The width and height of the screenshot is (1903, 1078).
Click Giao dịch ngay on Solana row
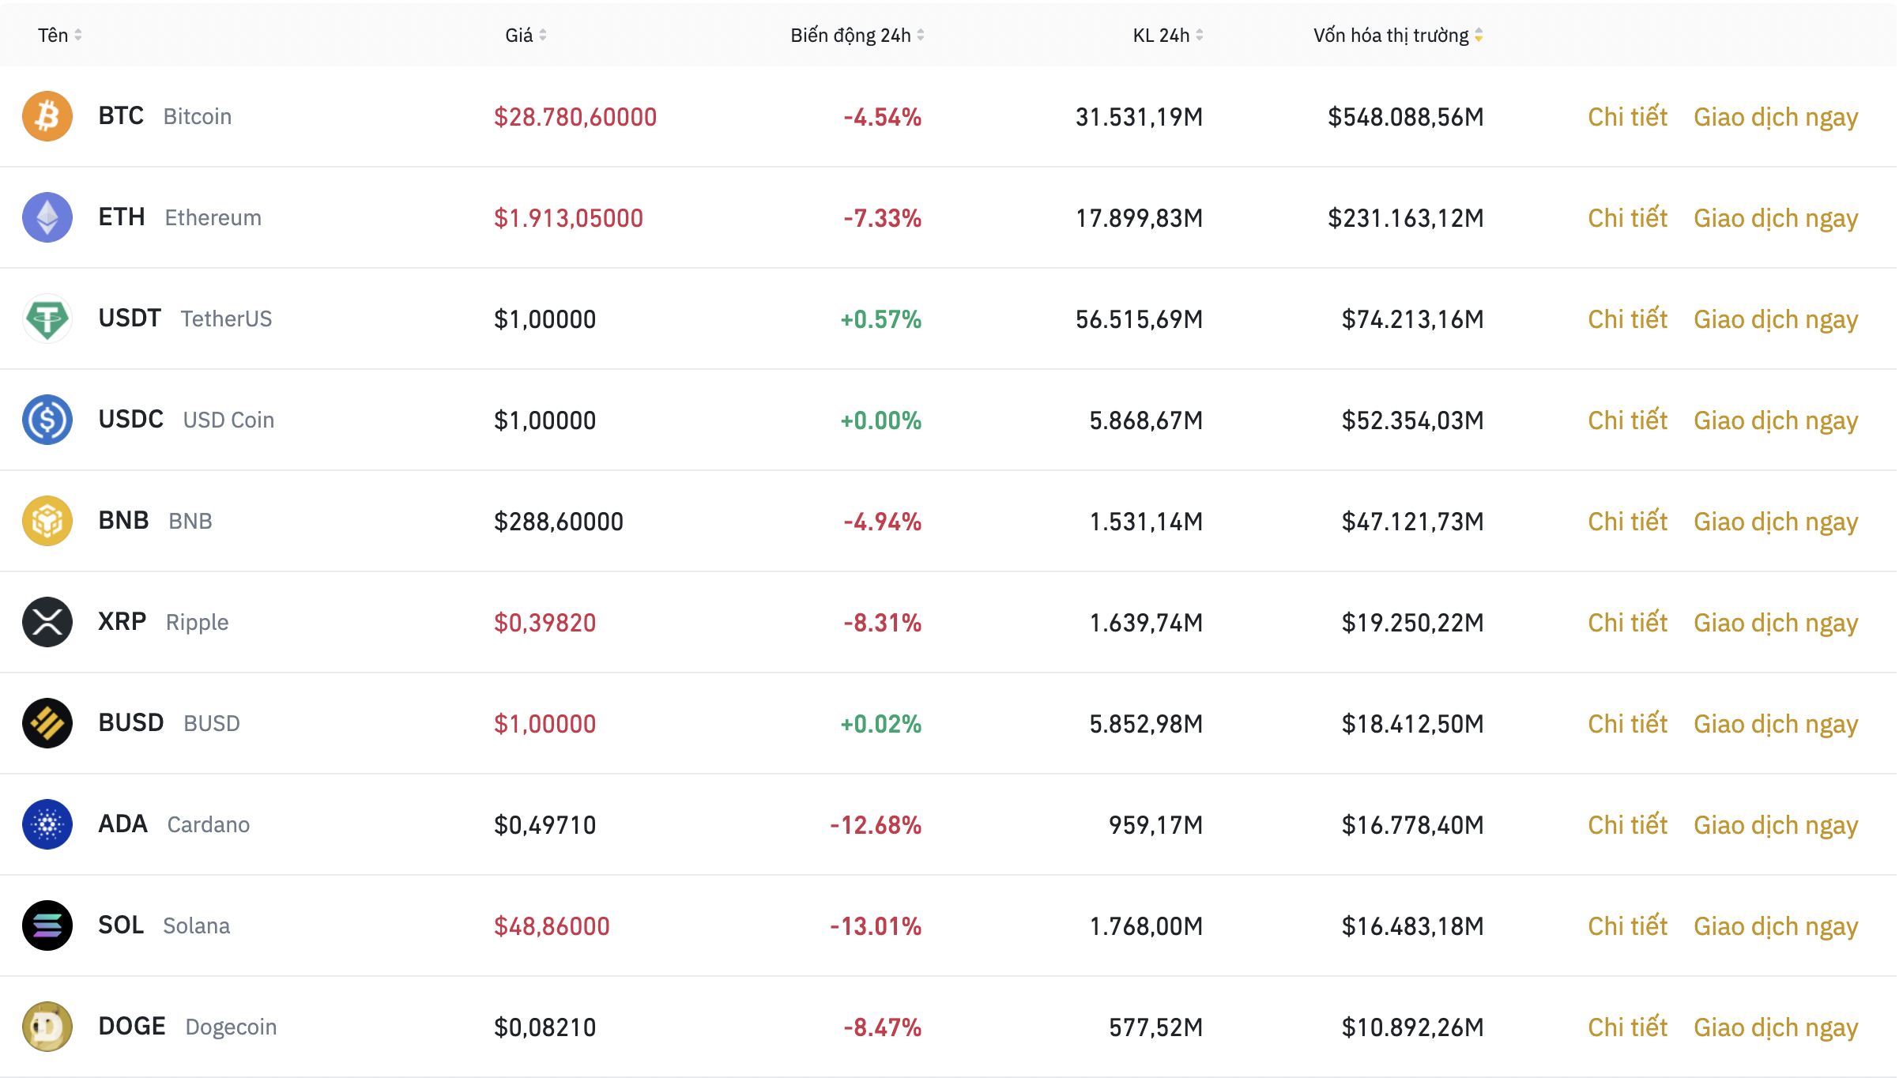click(x=1775, y=925)
